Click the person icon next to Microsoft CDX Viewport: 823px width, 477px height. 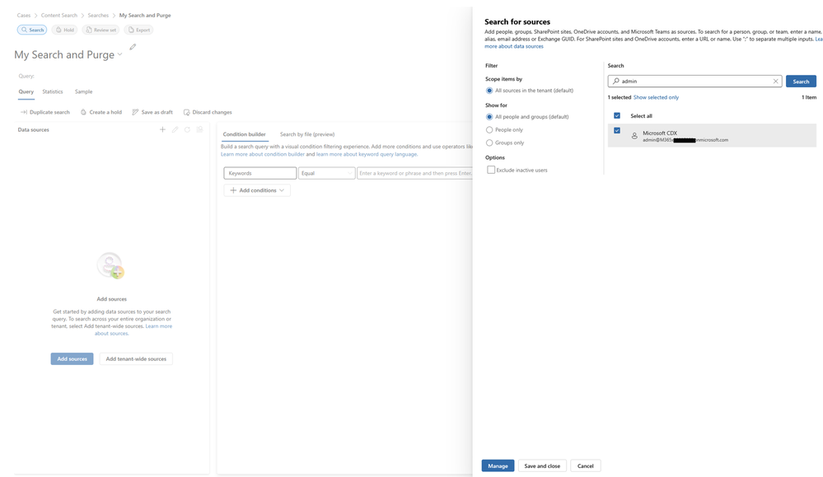click(634, 136)
